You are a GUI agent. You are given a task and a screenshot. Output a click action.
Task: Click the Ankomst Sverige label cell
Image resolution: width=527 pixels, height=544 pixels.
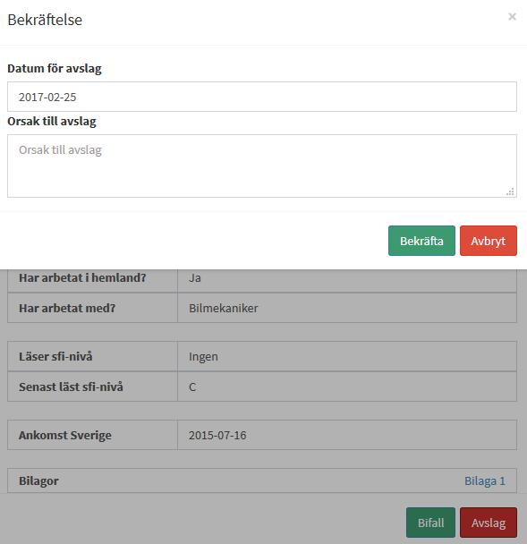93,435
